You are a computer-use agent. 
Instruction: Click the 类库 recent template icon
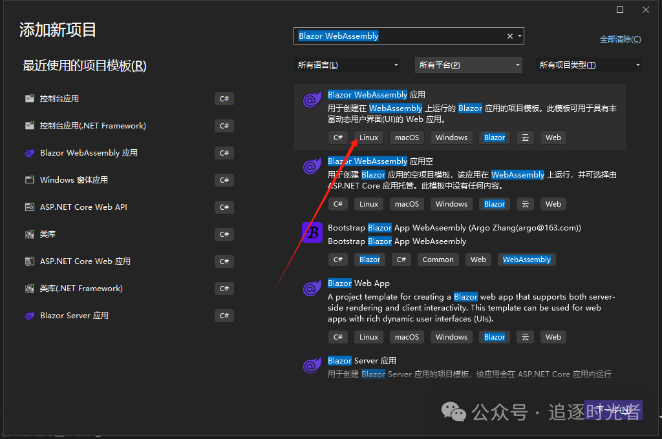pos(29,234)
